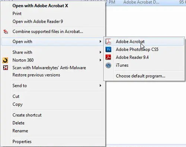Select Restore previous versions
186x147 pixels.
(36, 75)
